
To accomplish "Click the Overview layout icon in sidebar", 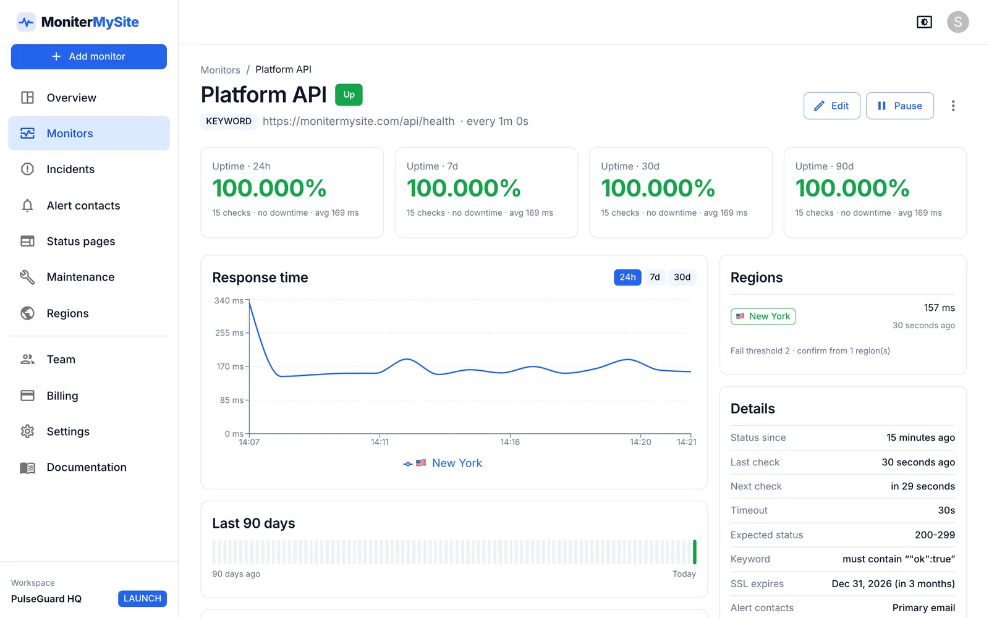I will pos(27,98).
